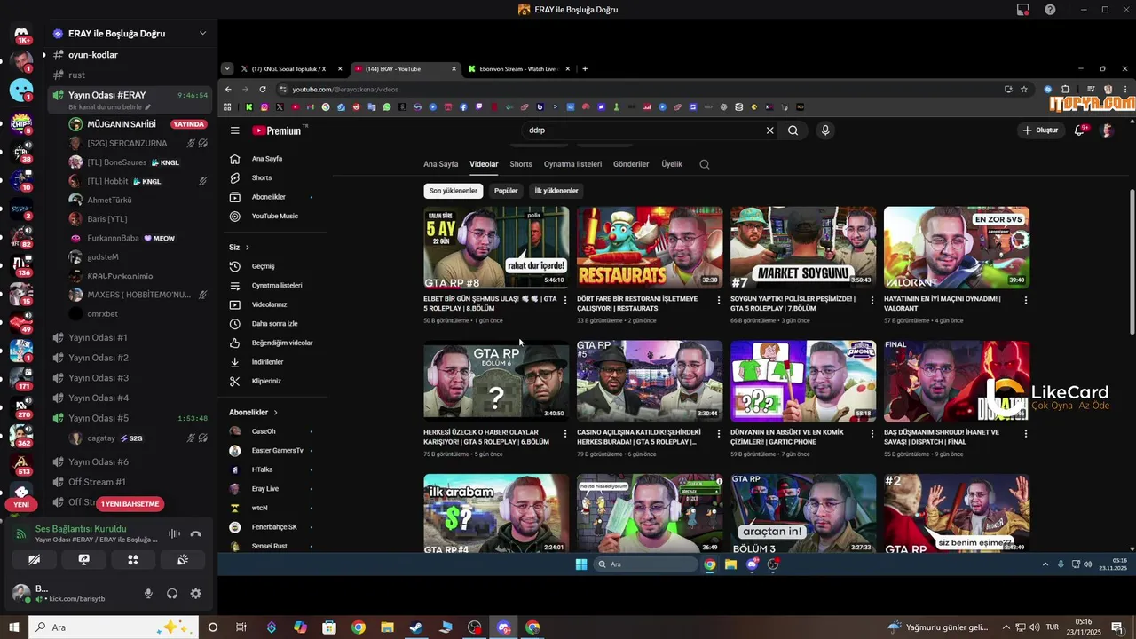1136x639 pixels.
Task: Click the 1 YENİ BAHSETME mention pill
Action: (x=130, y=504)
